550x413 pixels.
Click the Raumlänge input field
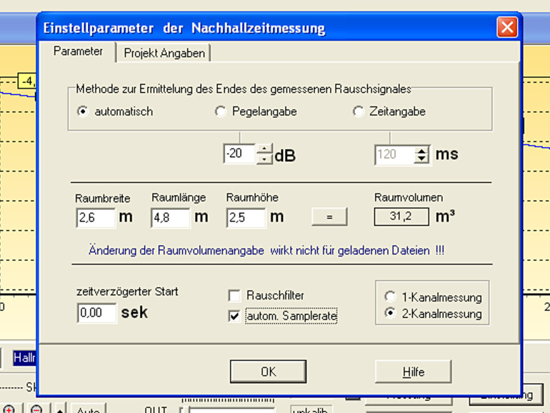(171, 217)
